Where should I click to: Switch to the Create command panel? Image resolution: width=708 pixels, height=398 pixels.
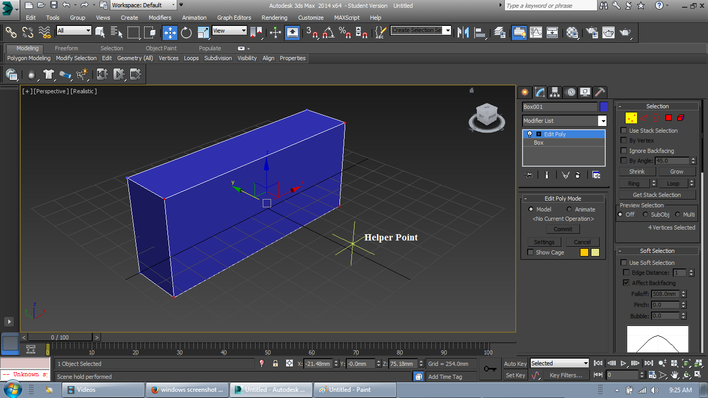click(x=525, y=92)
